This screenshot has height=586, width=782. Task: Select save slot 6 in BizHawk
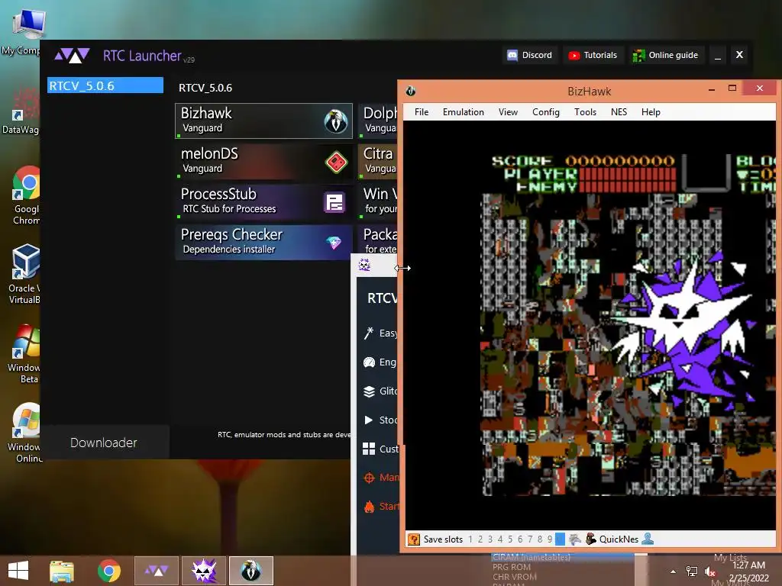[520, 539]
